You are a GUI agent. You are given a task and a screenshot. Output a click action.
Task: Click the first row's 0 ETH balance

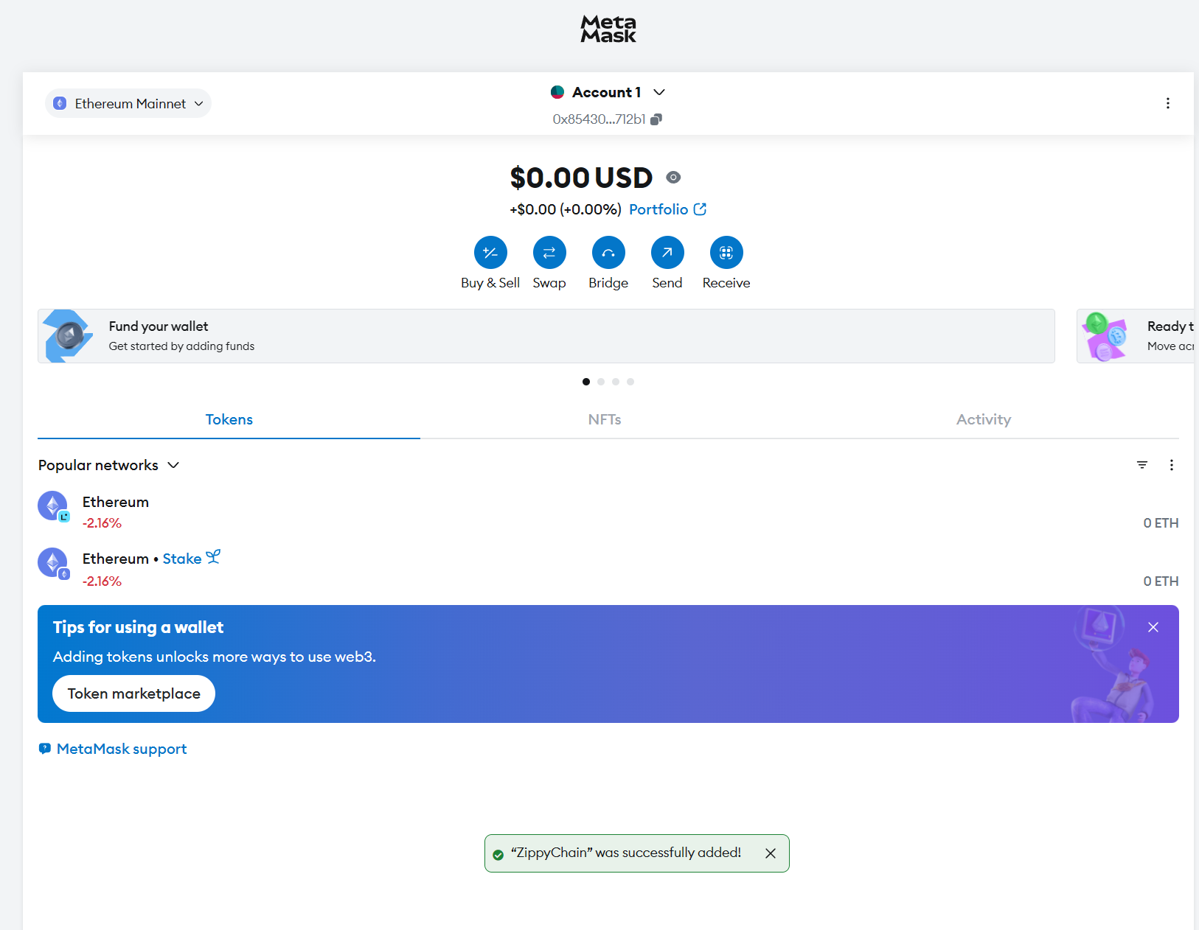point(1161,523)
